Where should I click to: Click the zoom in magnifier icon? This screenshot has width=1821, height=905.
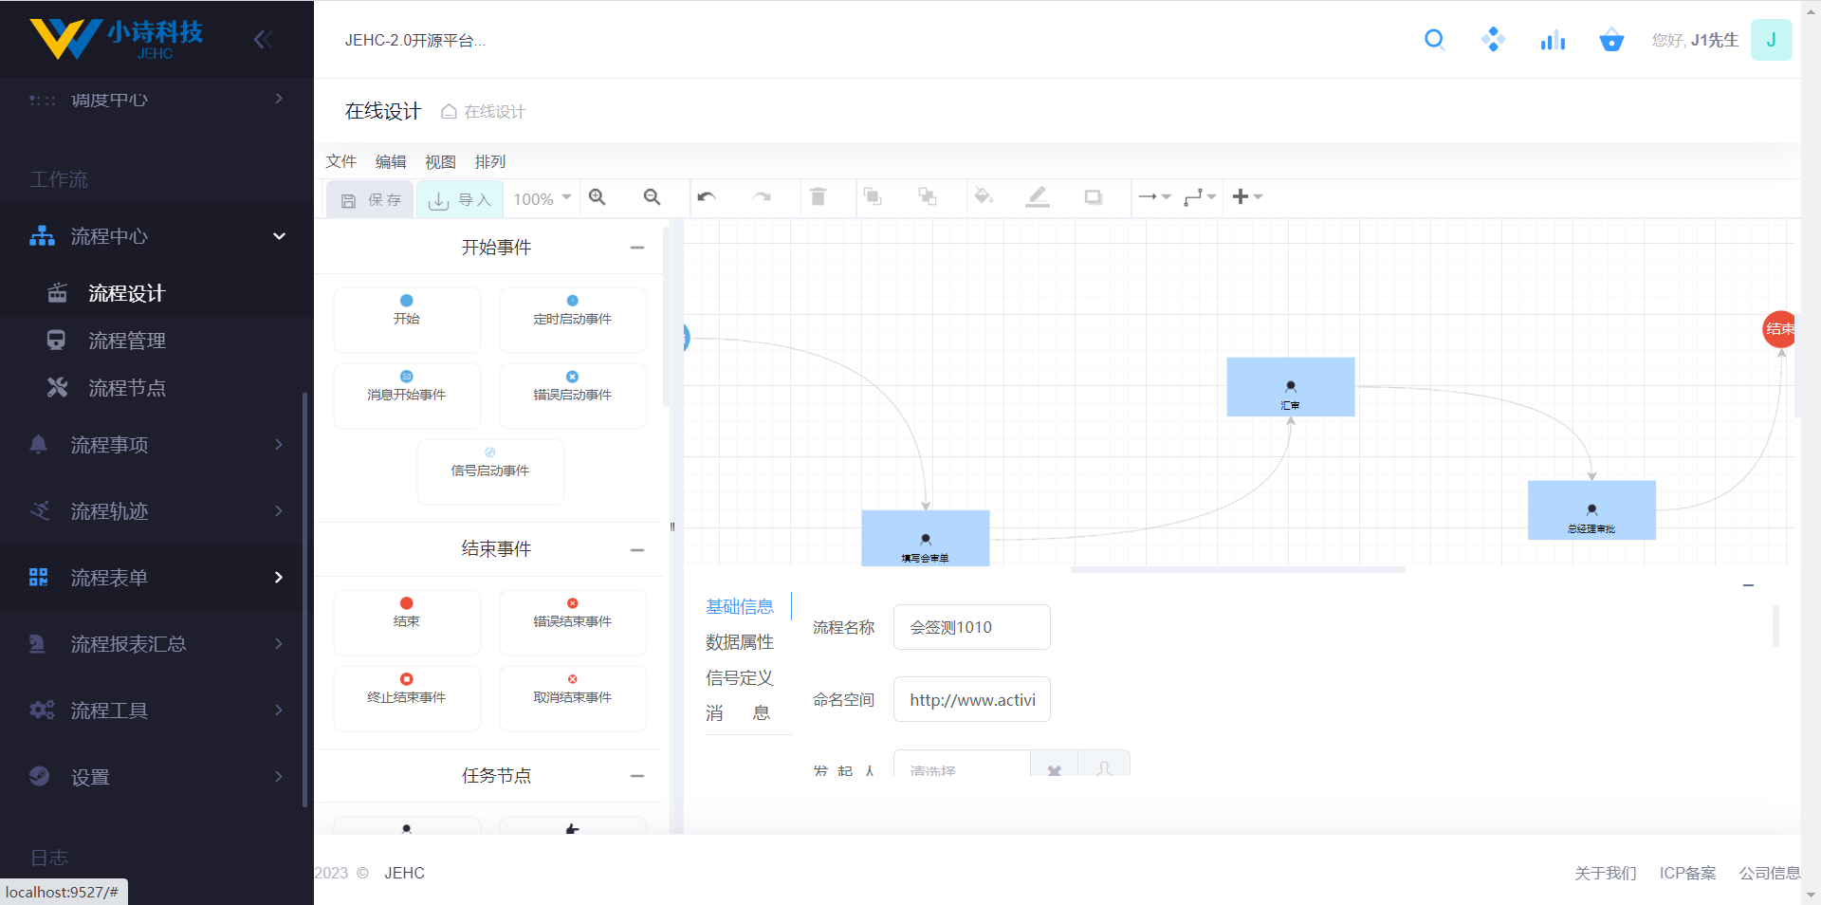tap(598, 197)
